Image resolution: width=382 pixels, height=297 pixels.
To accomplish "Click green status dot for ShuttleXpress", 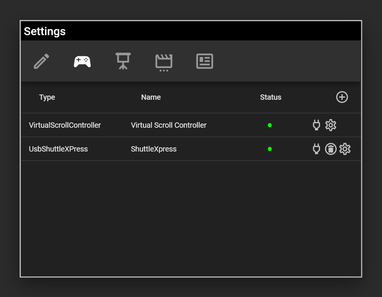I will (x=270, y=149).
